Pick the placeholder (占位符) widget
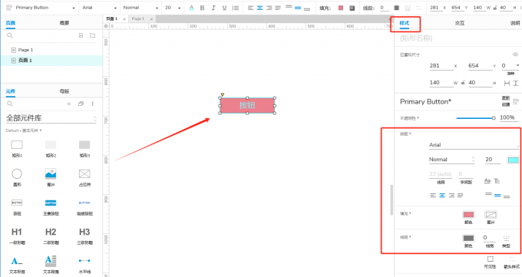The width and height of the screenshot is (522, 277). (84, 177)
